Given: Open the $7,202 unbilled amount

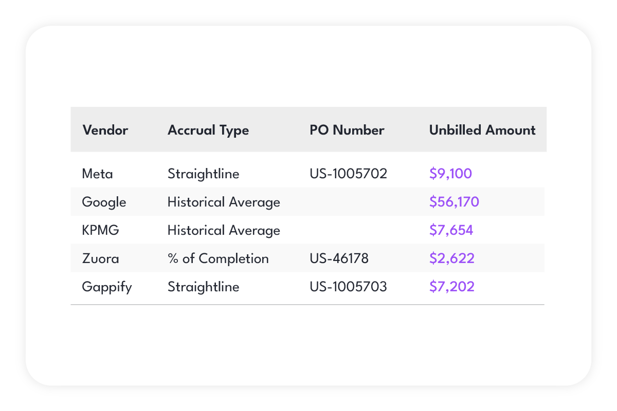Looking at the screenshot, I should pos(452,287).
